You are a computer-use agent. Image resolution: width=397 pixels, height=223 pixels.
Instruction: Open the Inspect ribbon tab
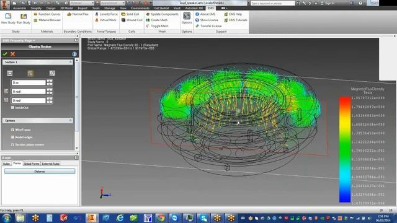[x=83, y=8]
